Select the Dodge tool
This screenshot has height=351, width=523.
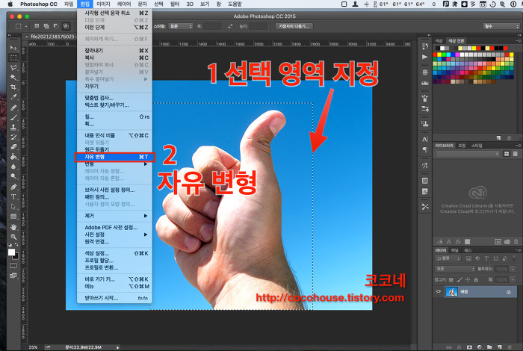(13, 176)
